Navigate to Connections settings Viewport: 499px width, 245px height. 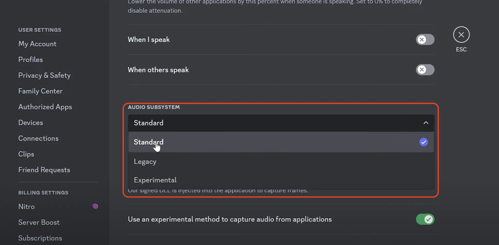pos(38,138)
